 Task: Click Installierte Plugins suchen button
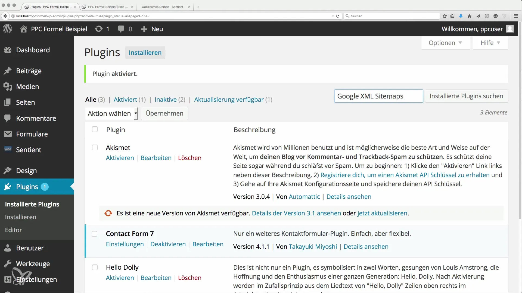click(466, 96)
